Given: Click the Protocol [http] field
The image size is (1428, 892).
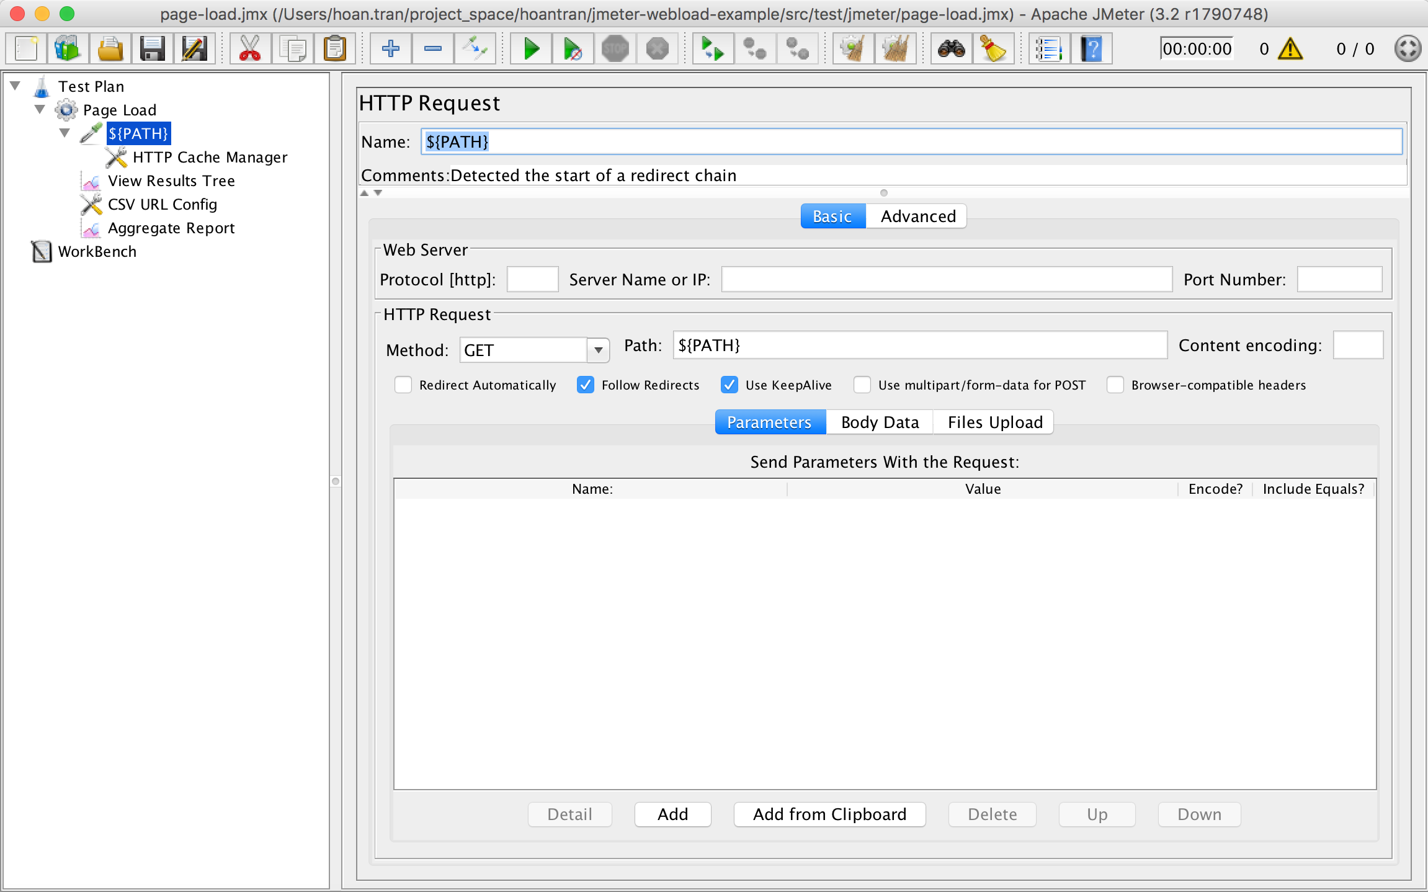Looking at the screenshot, I should pyautogui.click(x=533, y=280).
